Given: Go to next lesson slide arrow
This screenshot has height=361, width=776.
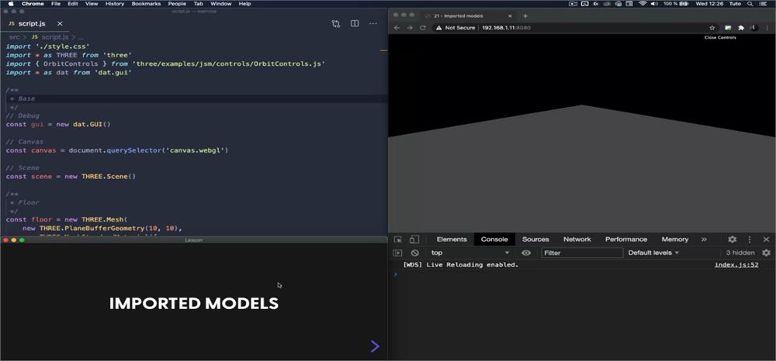Looking at the screenshot, I should pyautogui.click(x=375, y=346).
